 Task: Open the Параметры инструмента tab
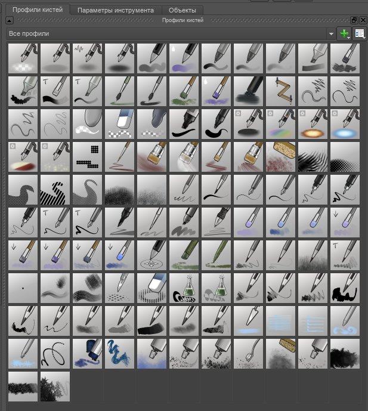click(116, 10)
